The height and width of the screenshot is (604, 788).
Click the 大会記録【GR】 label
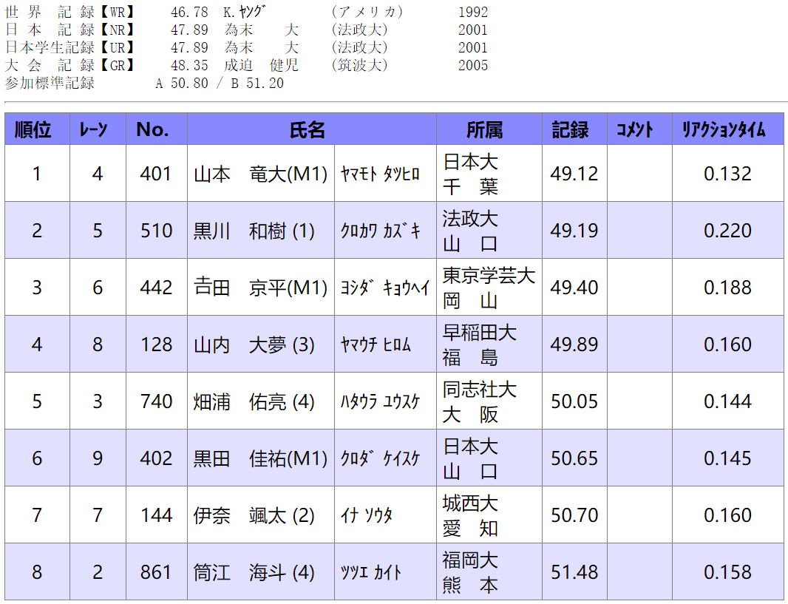click(69, 65)
